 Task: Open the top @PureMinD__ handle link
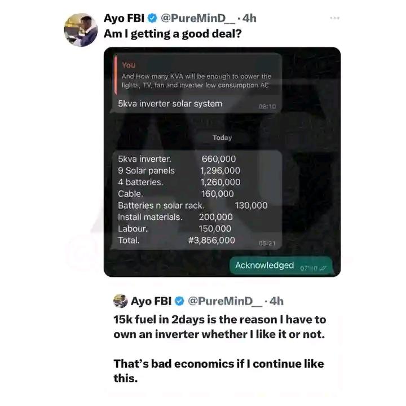pos(198,18)
